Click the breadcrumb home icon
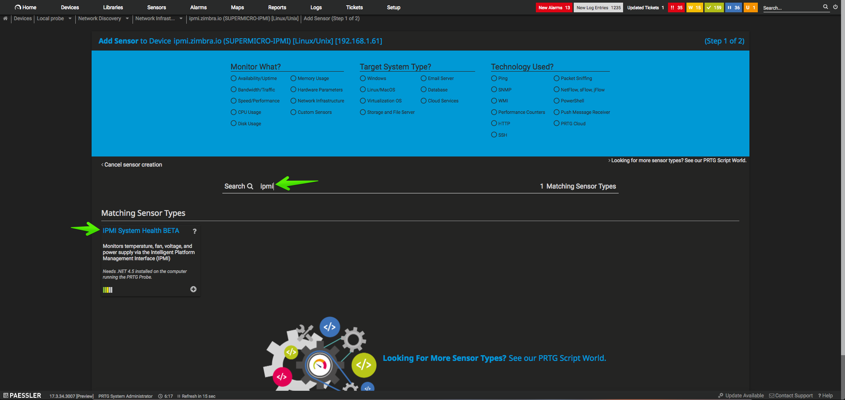 (x=5, y=18)
